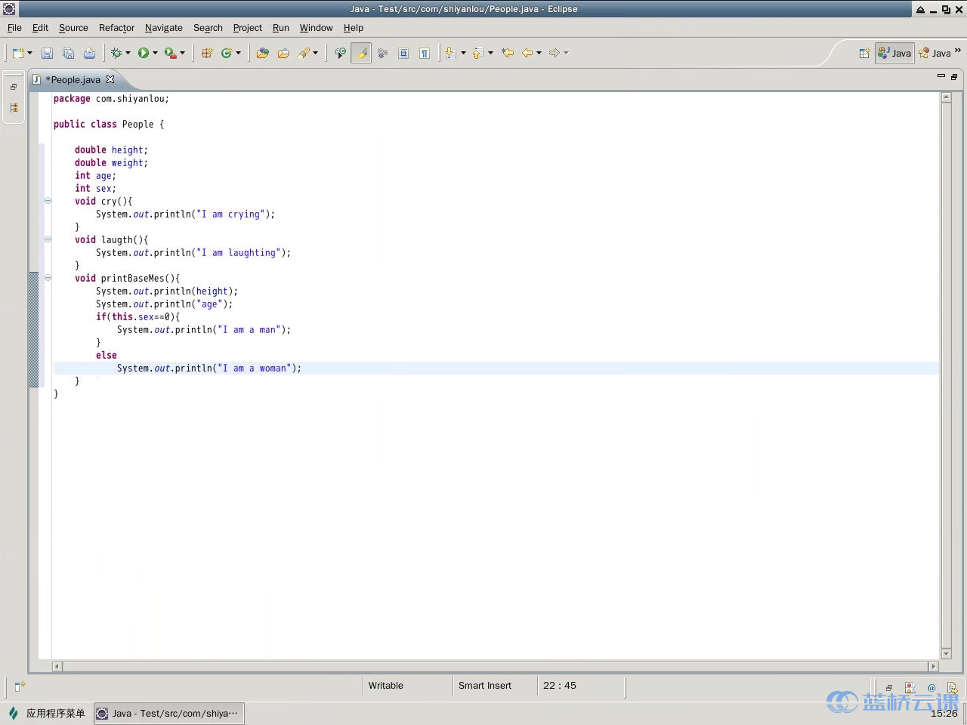Open the Project menu

[247, 28]
